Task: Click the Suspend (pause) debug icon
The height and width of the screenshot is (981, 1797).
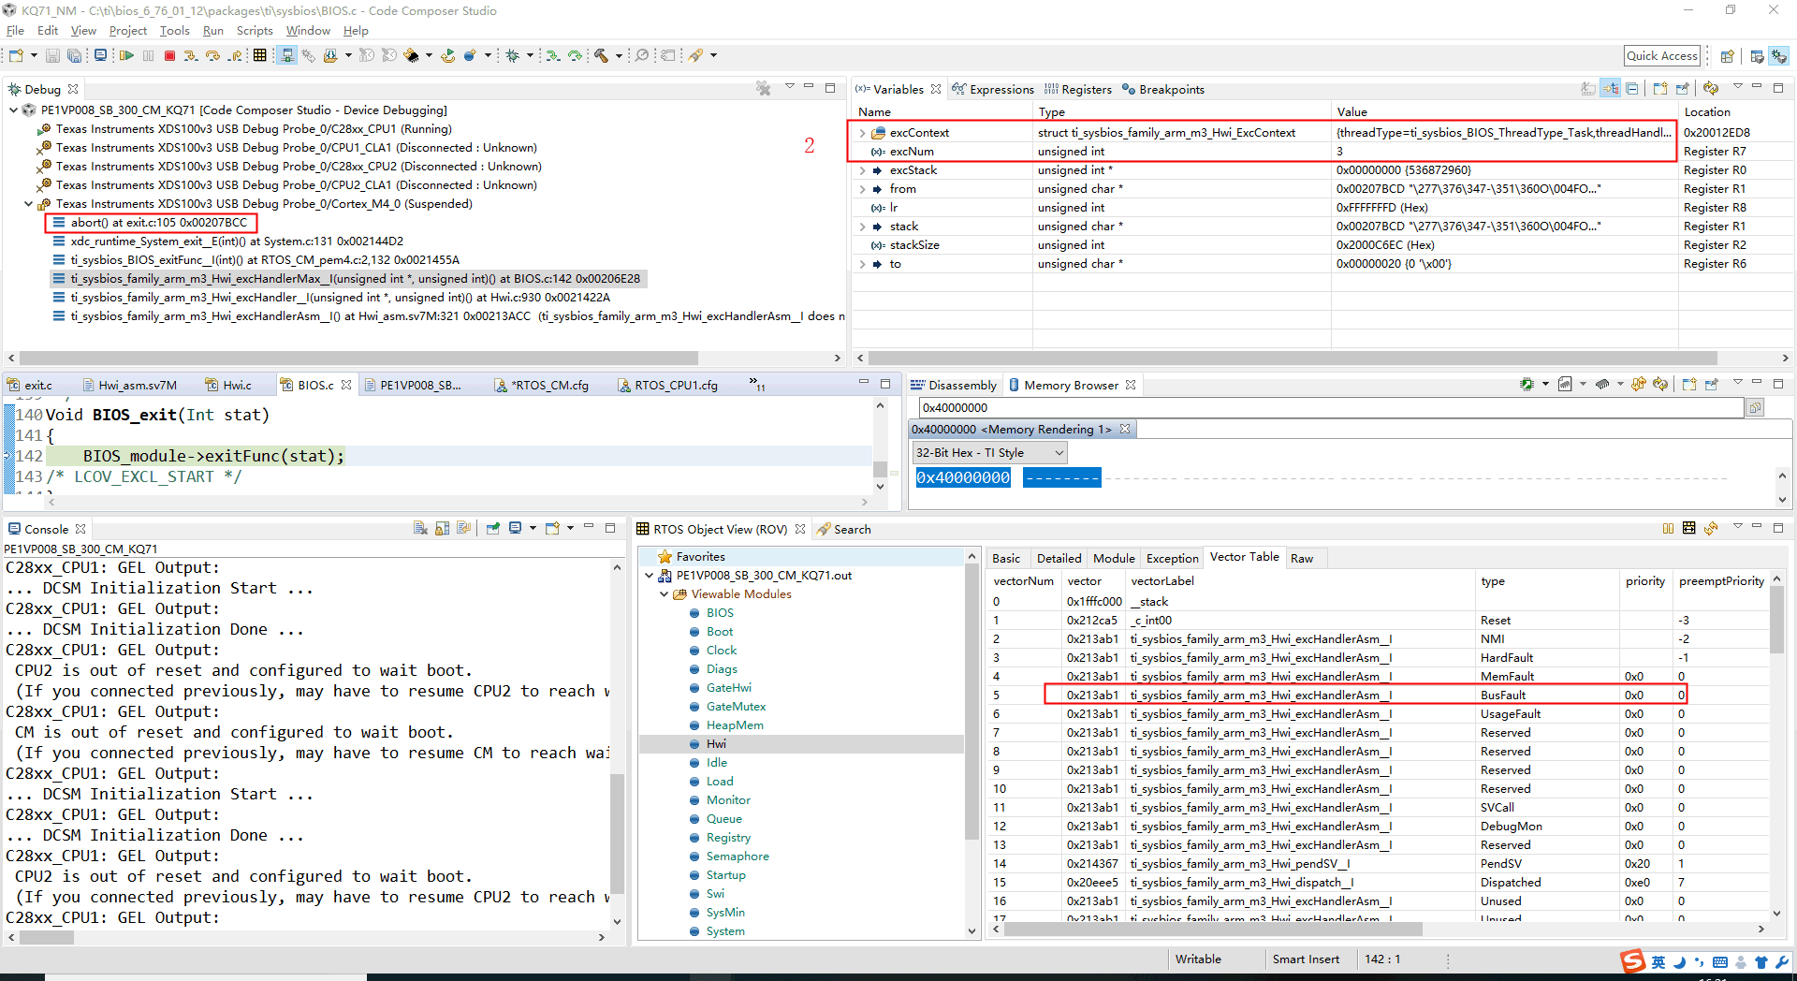Action: (148, 55)
